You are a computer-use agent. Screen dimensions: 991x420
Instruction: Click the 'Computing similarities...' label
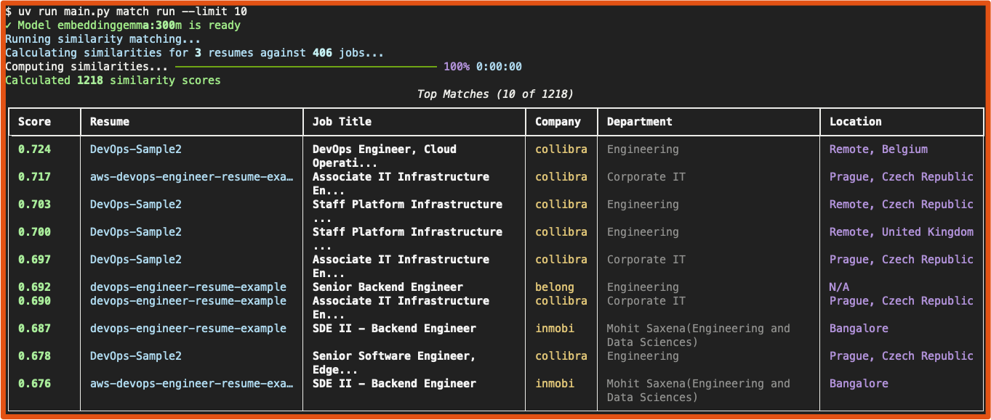click(87, 67)
